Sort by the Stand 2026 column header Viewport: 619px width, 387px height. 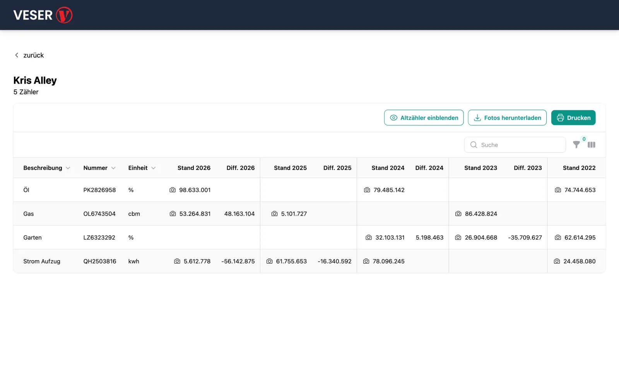coord(194,168)
